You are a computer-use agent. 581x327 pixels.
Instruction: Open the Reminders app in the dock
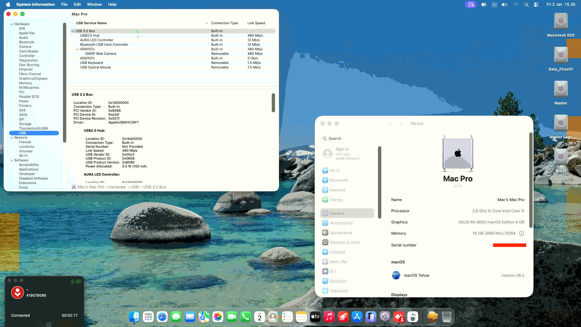point(287,317)
